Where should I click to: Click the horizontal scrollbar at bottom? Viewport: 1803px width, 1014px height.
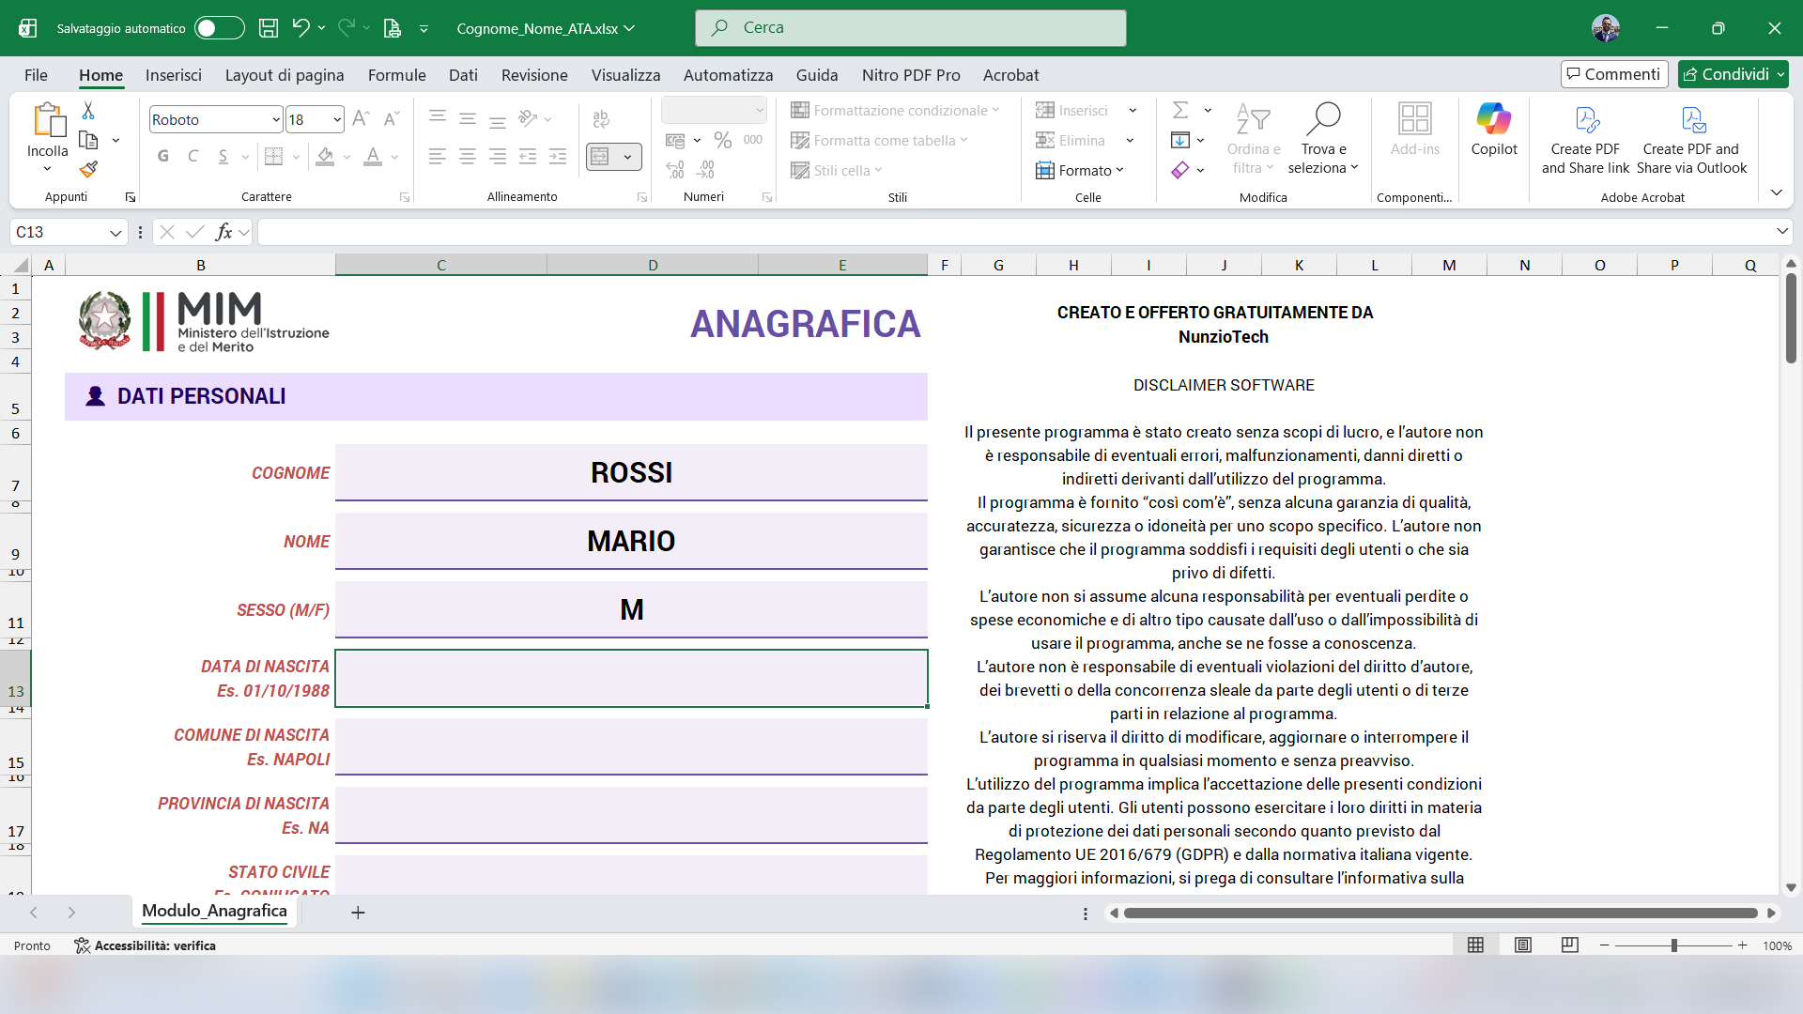click(1441, 913)
